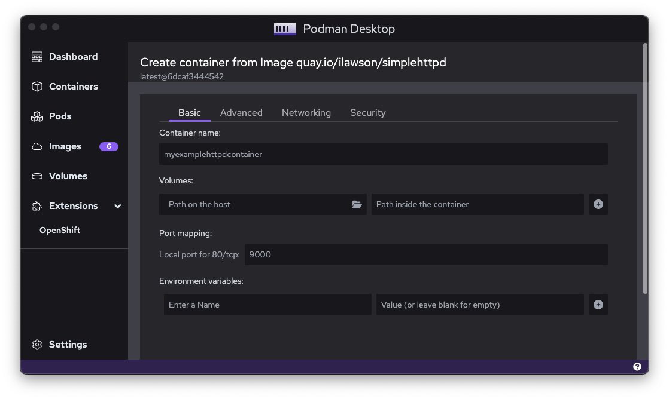669x399 pixels.
Task: Collapse the Extensions chevron
Action: 118,206
